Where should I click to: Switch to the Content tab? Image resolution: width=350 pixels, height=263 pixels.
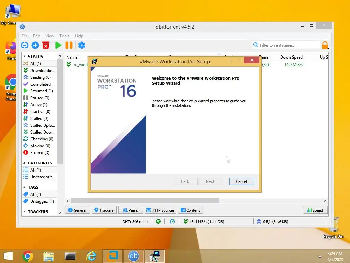190,210
